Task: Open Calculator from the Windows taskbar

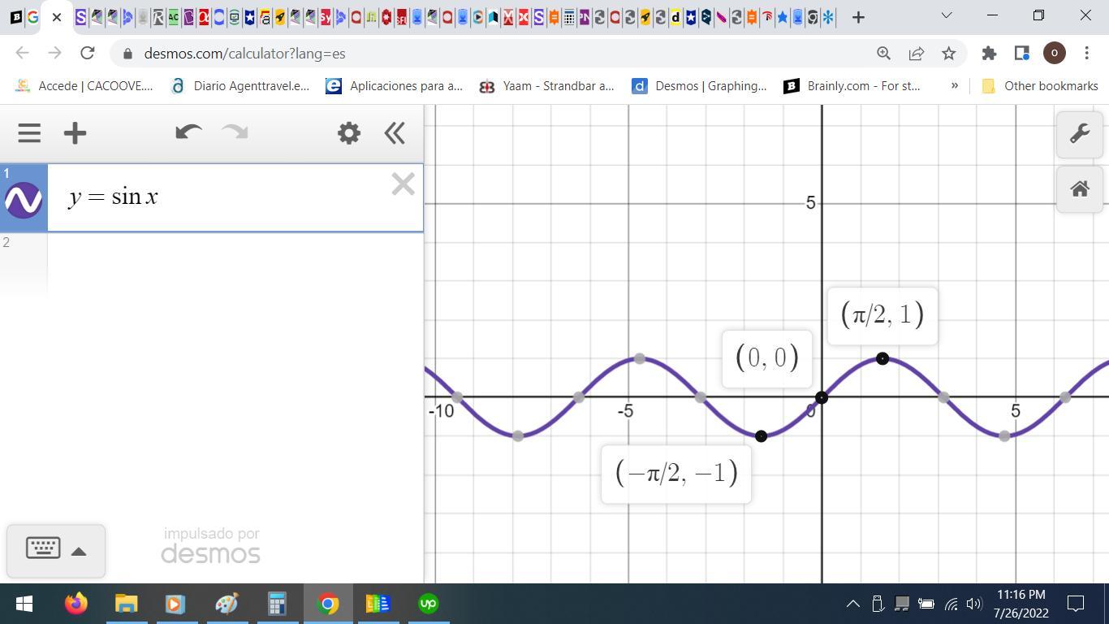Action: click(x=277, y=604)
